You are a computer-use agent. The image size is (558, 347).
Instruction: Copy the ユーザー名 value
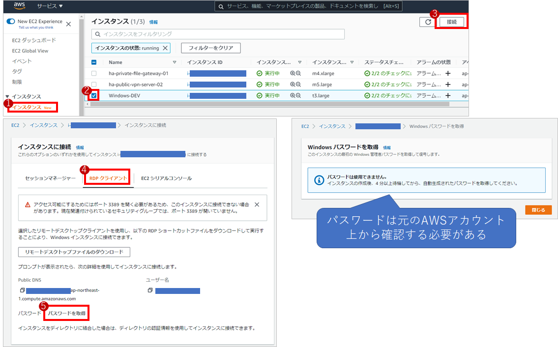pyautogui.click(x=150, y=290)
